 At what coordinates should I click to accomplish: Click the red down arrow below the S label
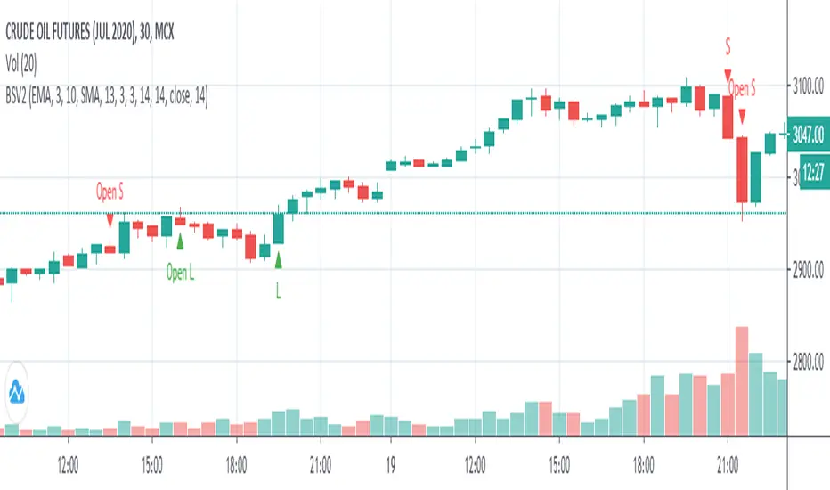pos(728,76)
